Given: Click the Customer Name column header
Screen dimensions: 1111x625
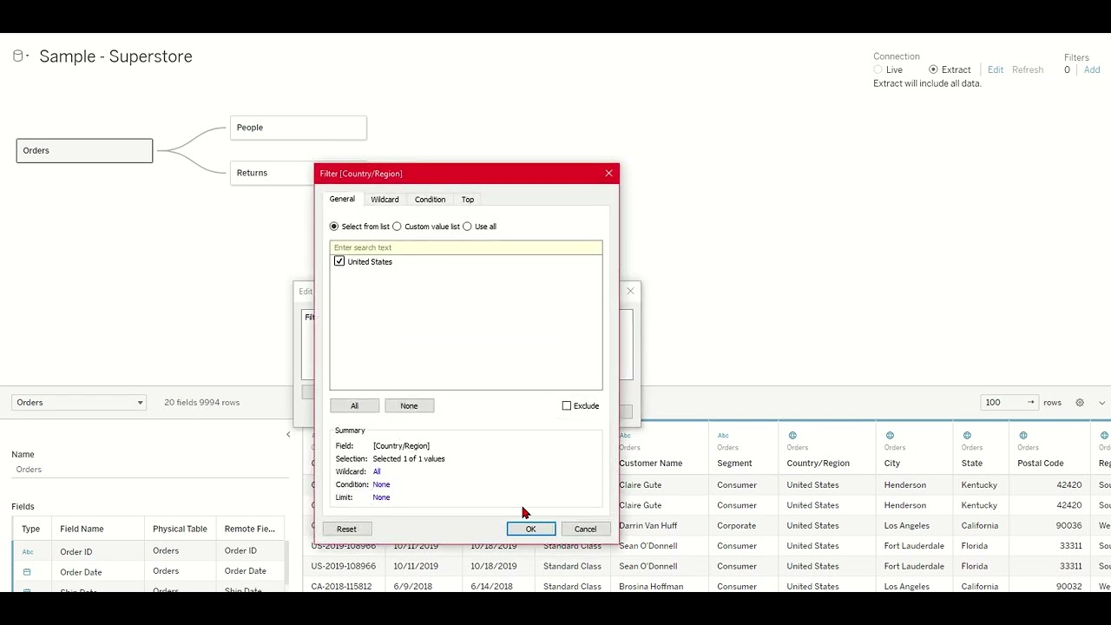Looking at the screenshot, I should tap(651, 464).
